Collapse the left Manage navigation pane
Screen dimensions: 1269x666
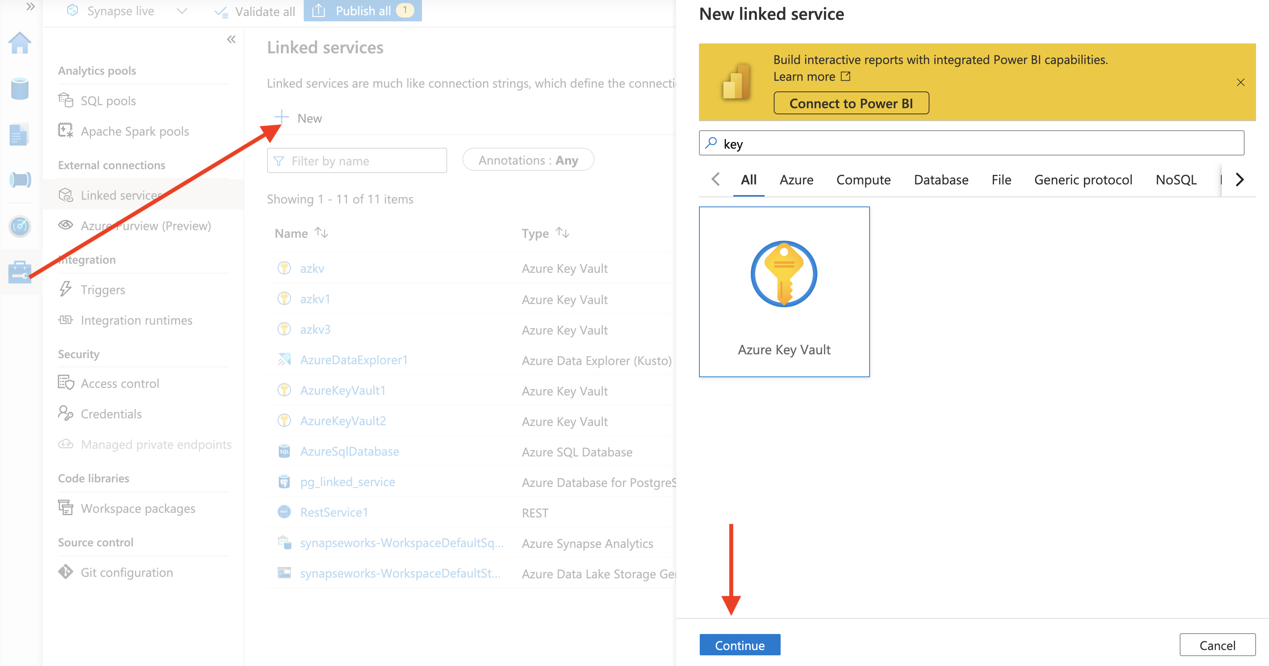coord(231,39)
